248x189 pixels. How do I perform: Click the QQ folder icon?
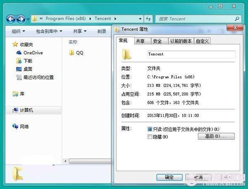tap(72, 53)
